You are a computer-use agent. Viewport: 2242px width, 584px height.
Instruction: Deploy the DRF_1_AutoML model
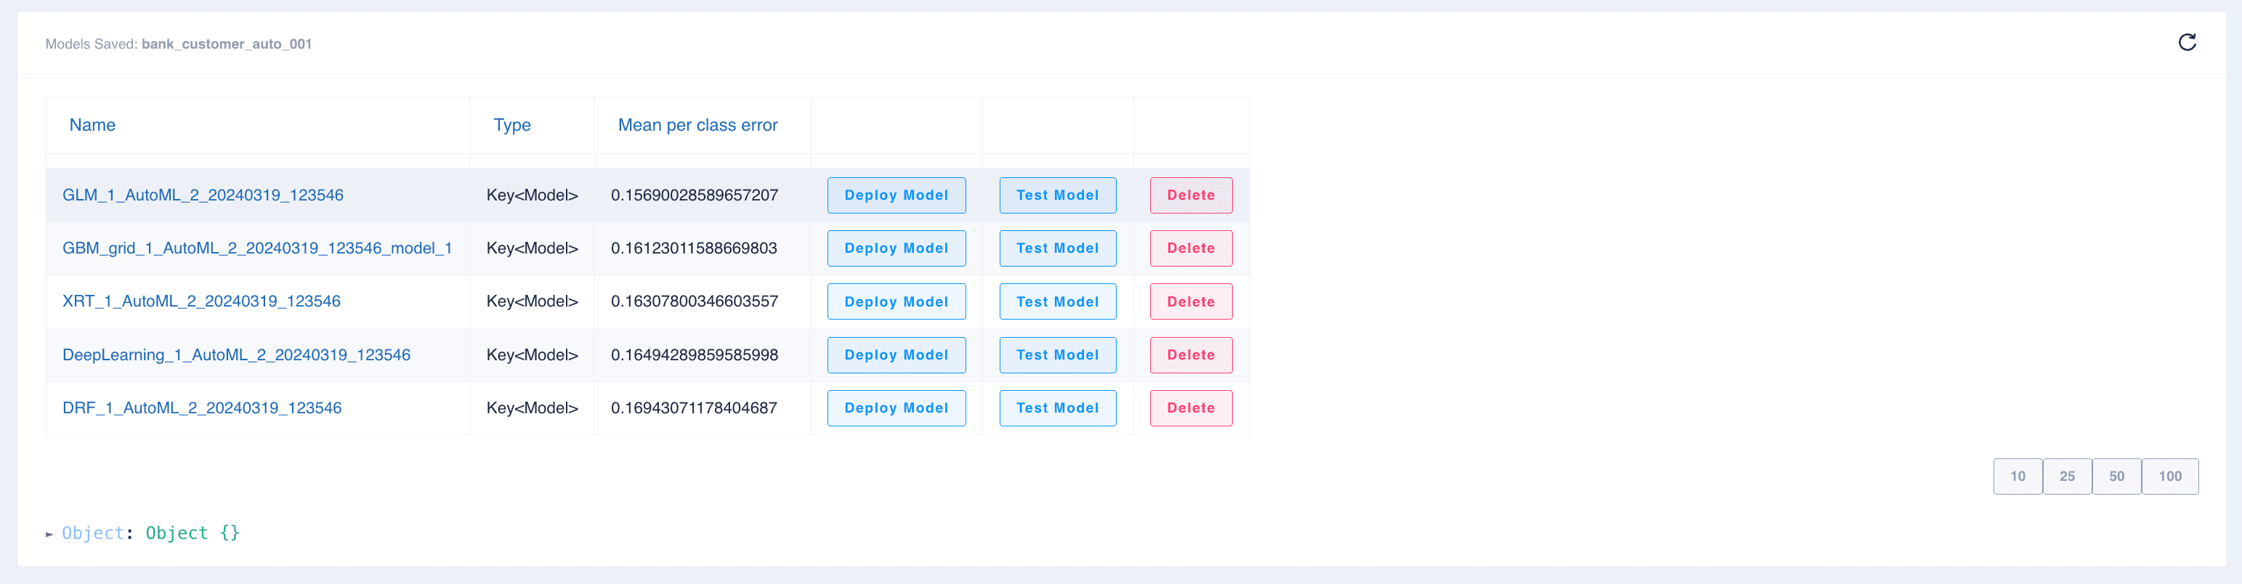(x=896, y=407)
